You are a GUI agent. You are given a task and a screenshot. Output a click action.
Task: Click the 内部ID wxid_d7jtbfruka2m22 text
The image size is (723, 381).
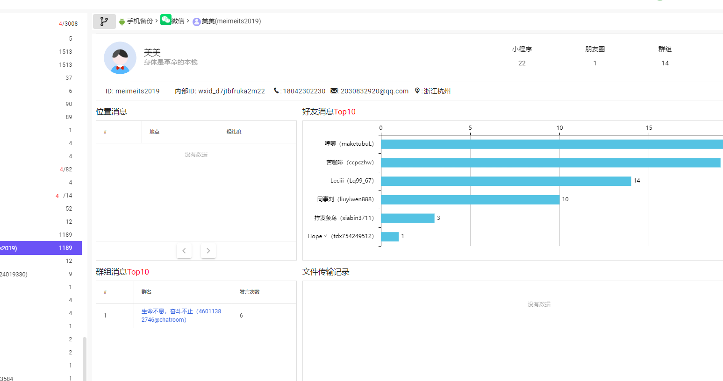tap(220, 91)
